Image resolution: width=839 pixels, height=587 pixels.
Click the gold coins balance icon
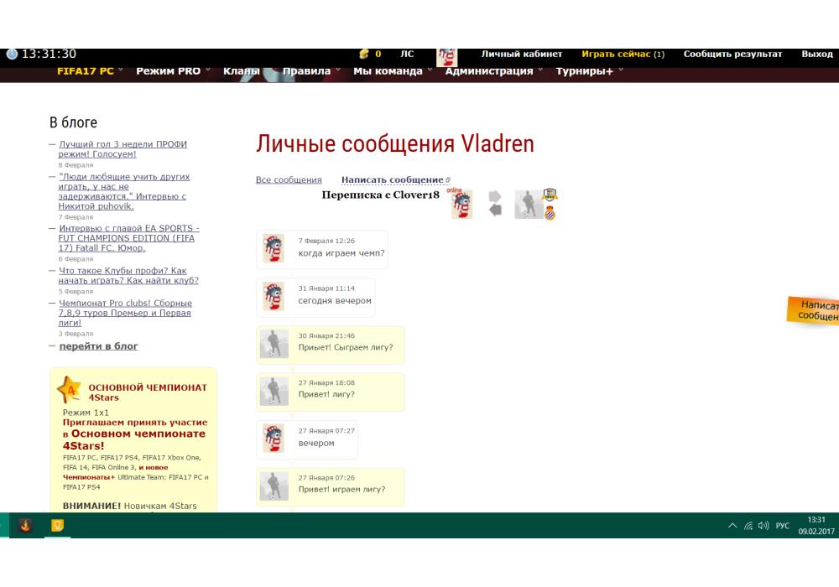point(364,54)
